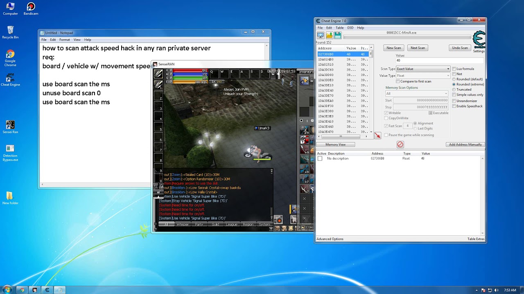This screenshot has width=524, height=294.
Task: Click the Address column header in found list
Action: 331,48
